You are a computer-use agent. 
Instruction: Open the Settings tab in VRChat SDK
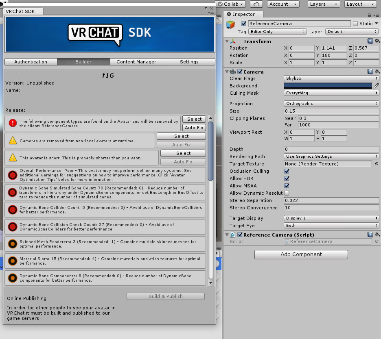pos(189,62)
